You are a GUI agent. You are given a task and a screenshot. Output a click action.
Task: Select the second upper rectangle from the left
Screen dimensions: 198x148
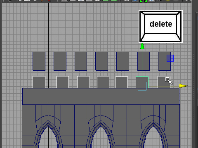60,61
